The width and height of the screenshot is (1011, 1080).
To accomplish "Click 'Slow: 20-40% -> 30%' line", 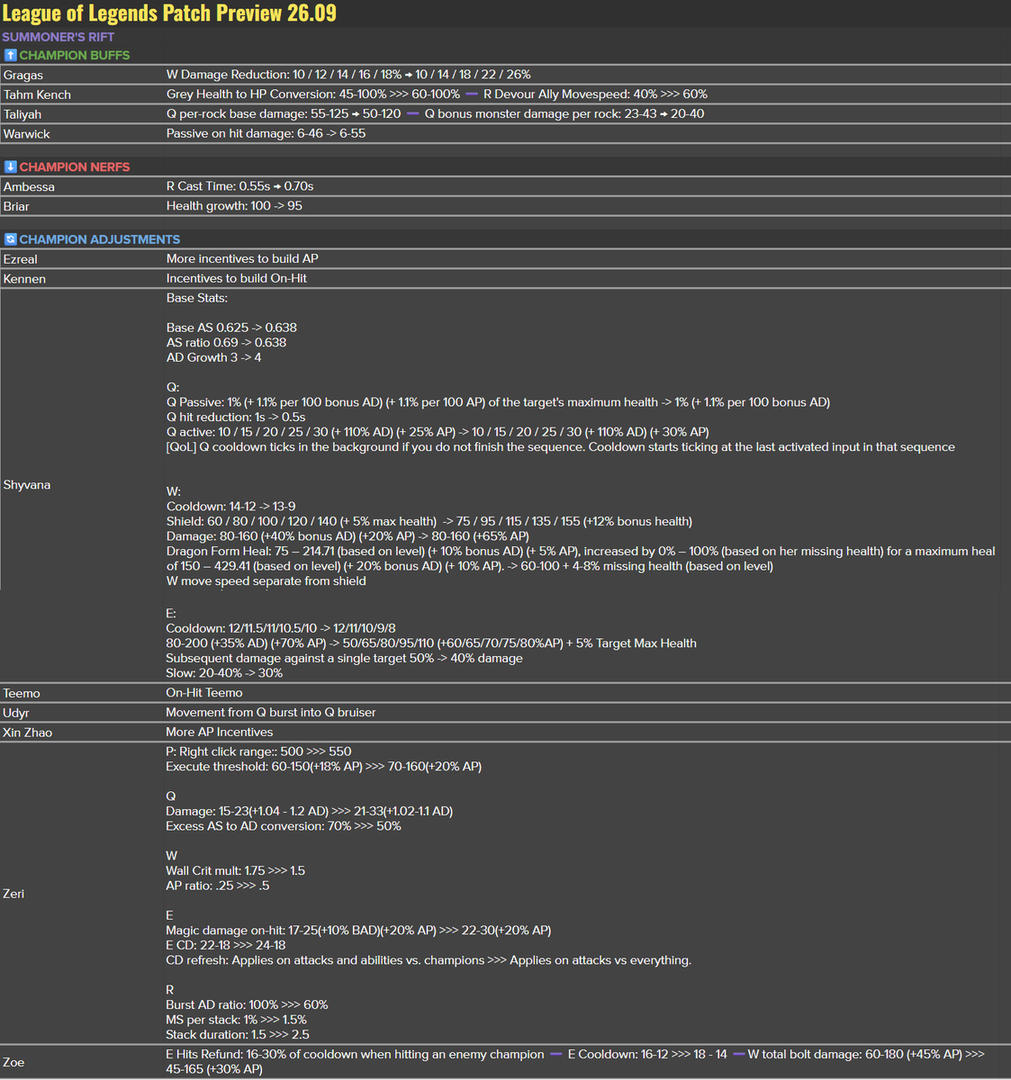I will click(x=224, y=673).
